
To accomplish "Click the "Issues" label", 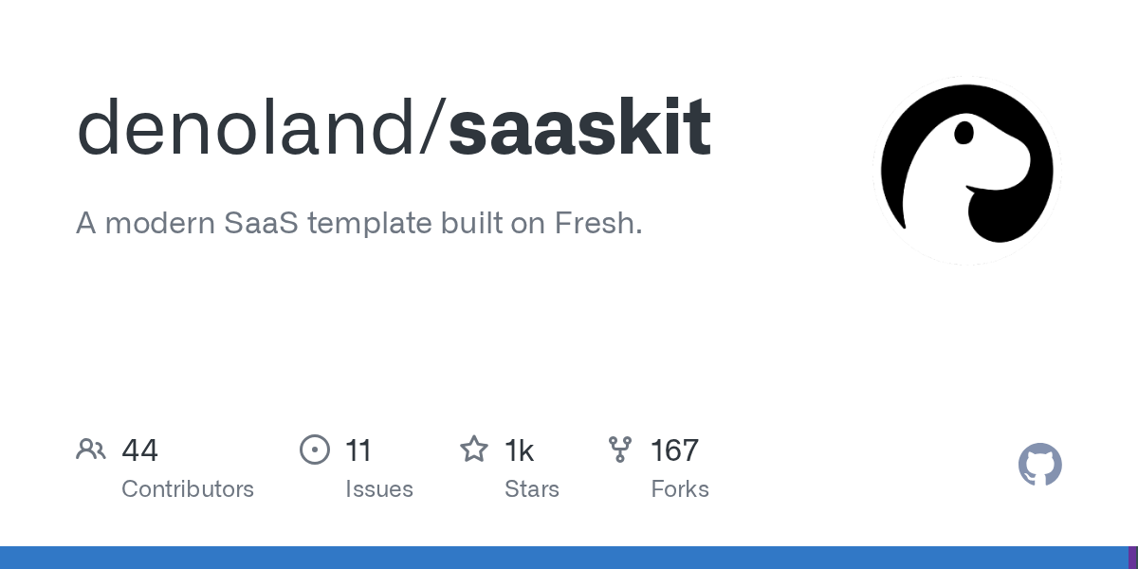I will (379, 489).
